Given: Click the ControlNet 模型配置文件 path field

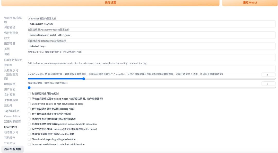Looking at the screenshot, I should (152, 24).
